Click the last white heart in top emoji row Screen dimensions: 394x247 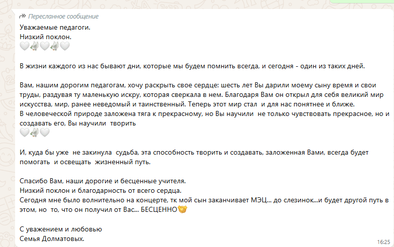tap(65, 46)
